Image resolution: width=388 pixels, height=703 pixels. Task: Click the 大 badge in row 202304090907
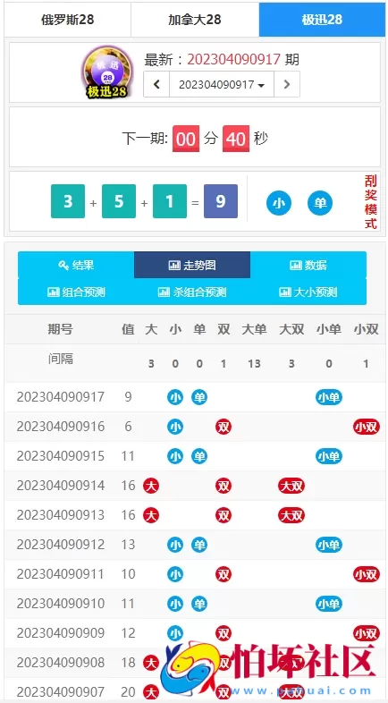click(151, 692)
